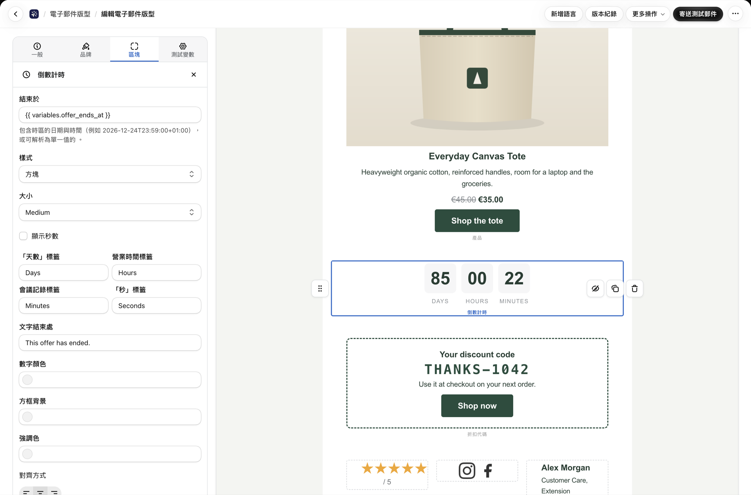Open 版本紀錄
This screenshot has width=751, height=495.
pos(604,14)
